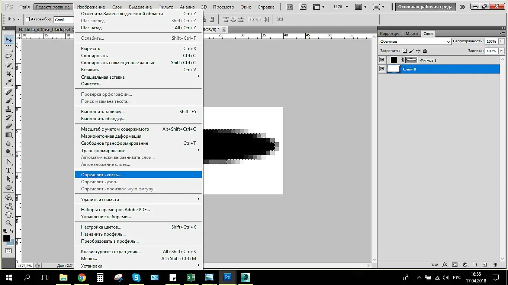This screenshot has width=508, height=285.
Task: Switch to the Маски panel tab
Action: 412,33
